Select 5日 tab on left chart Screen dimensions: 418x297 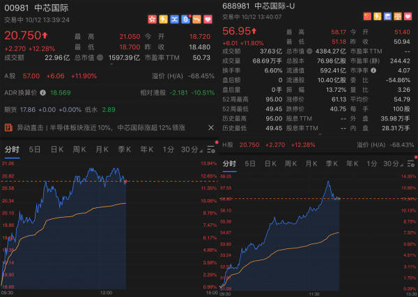click(34, 150)
